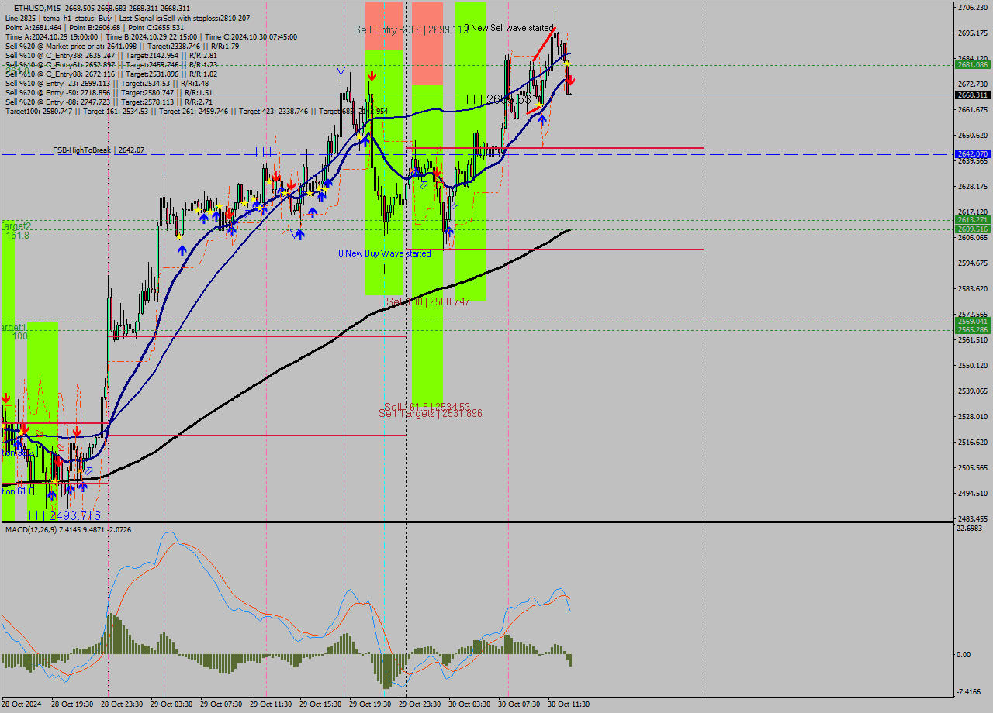Select '0 New Sell wave started' label
Viewport: 993px width, 713px height.
(509, 28)
